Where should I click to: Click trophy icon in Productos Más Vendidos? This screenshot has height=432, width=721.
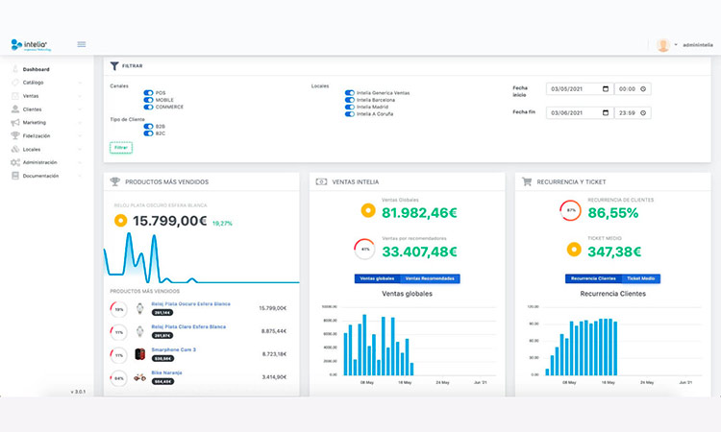[x=115, y=181]
